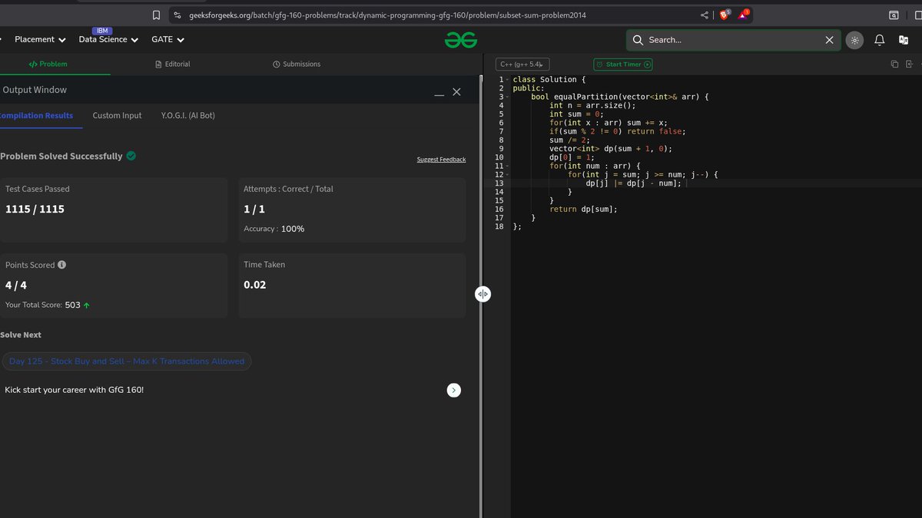Click the share icon in address bar

coord(705,15)
